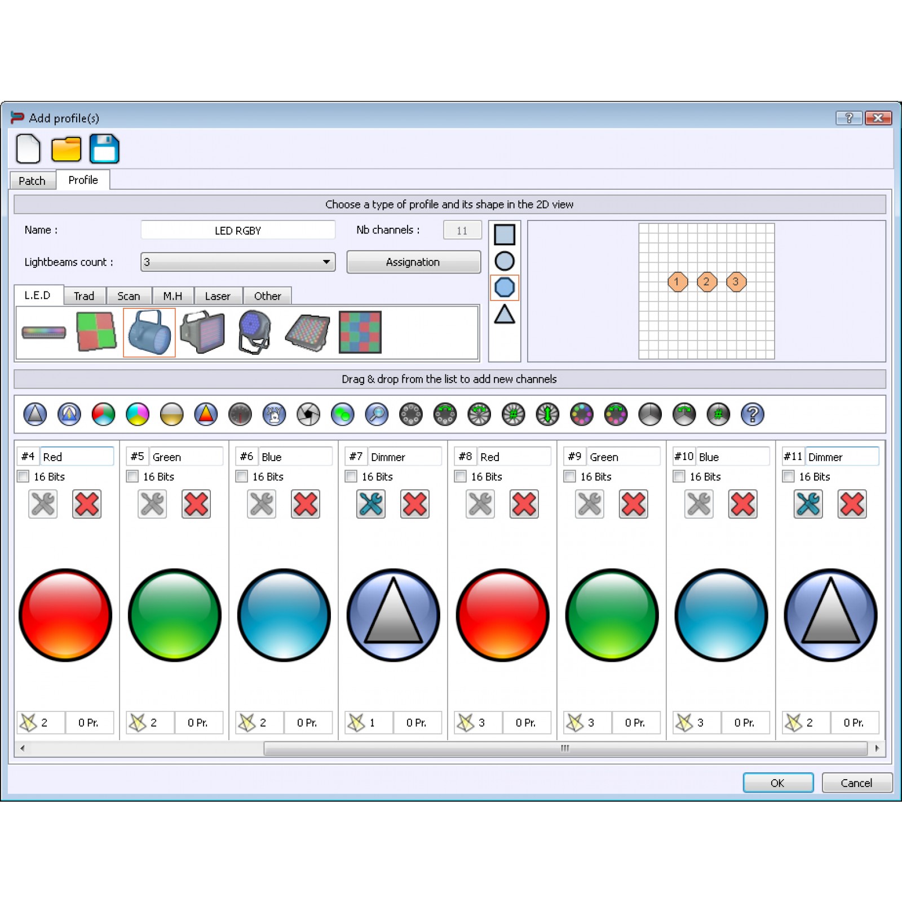
Task: Open a profile with the folder icon
Action: point(66,149)
